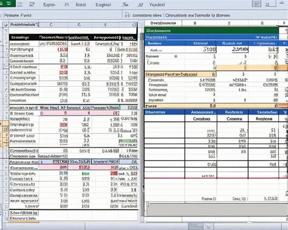This screenshot has height=230, width=288.
Task: Select the cell containing 5100 in the right pane
Action: coord(201,49)
